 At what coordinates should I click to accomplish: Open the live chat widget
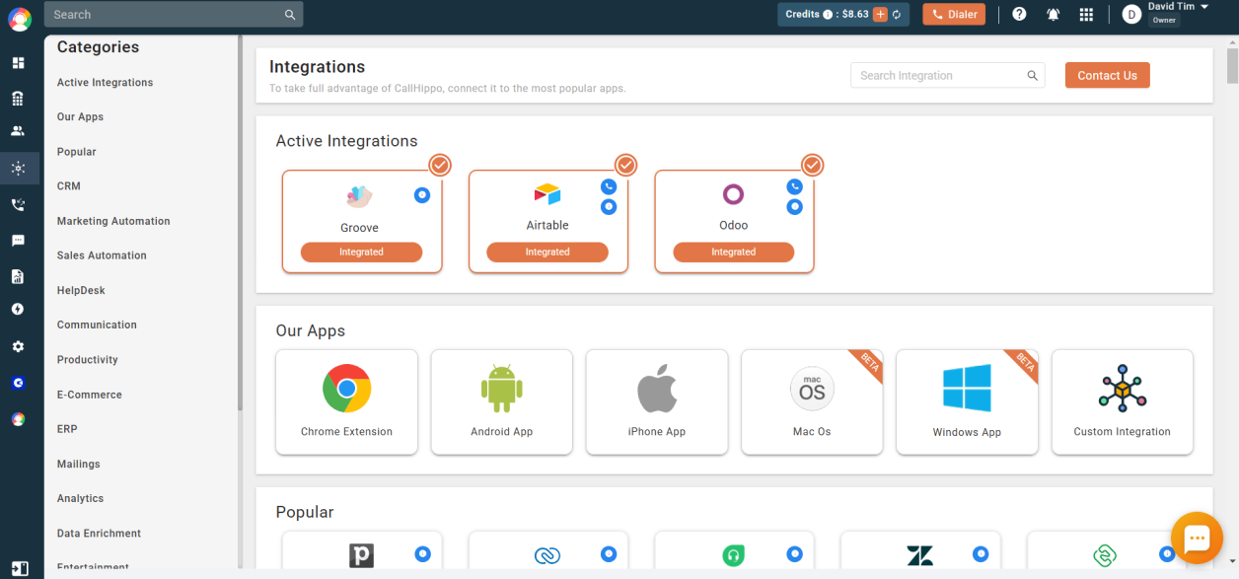coord(1197,538)
